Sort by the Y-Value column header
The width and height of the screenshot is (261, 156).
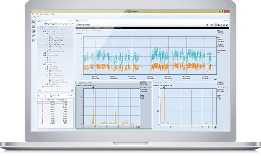tap(62, 100)
